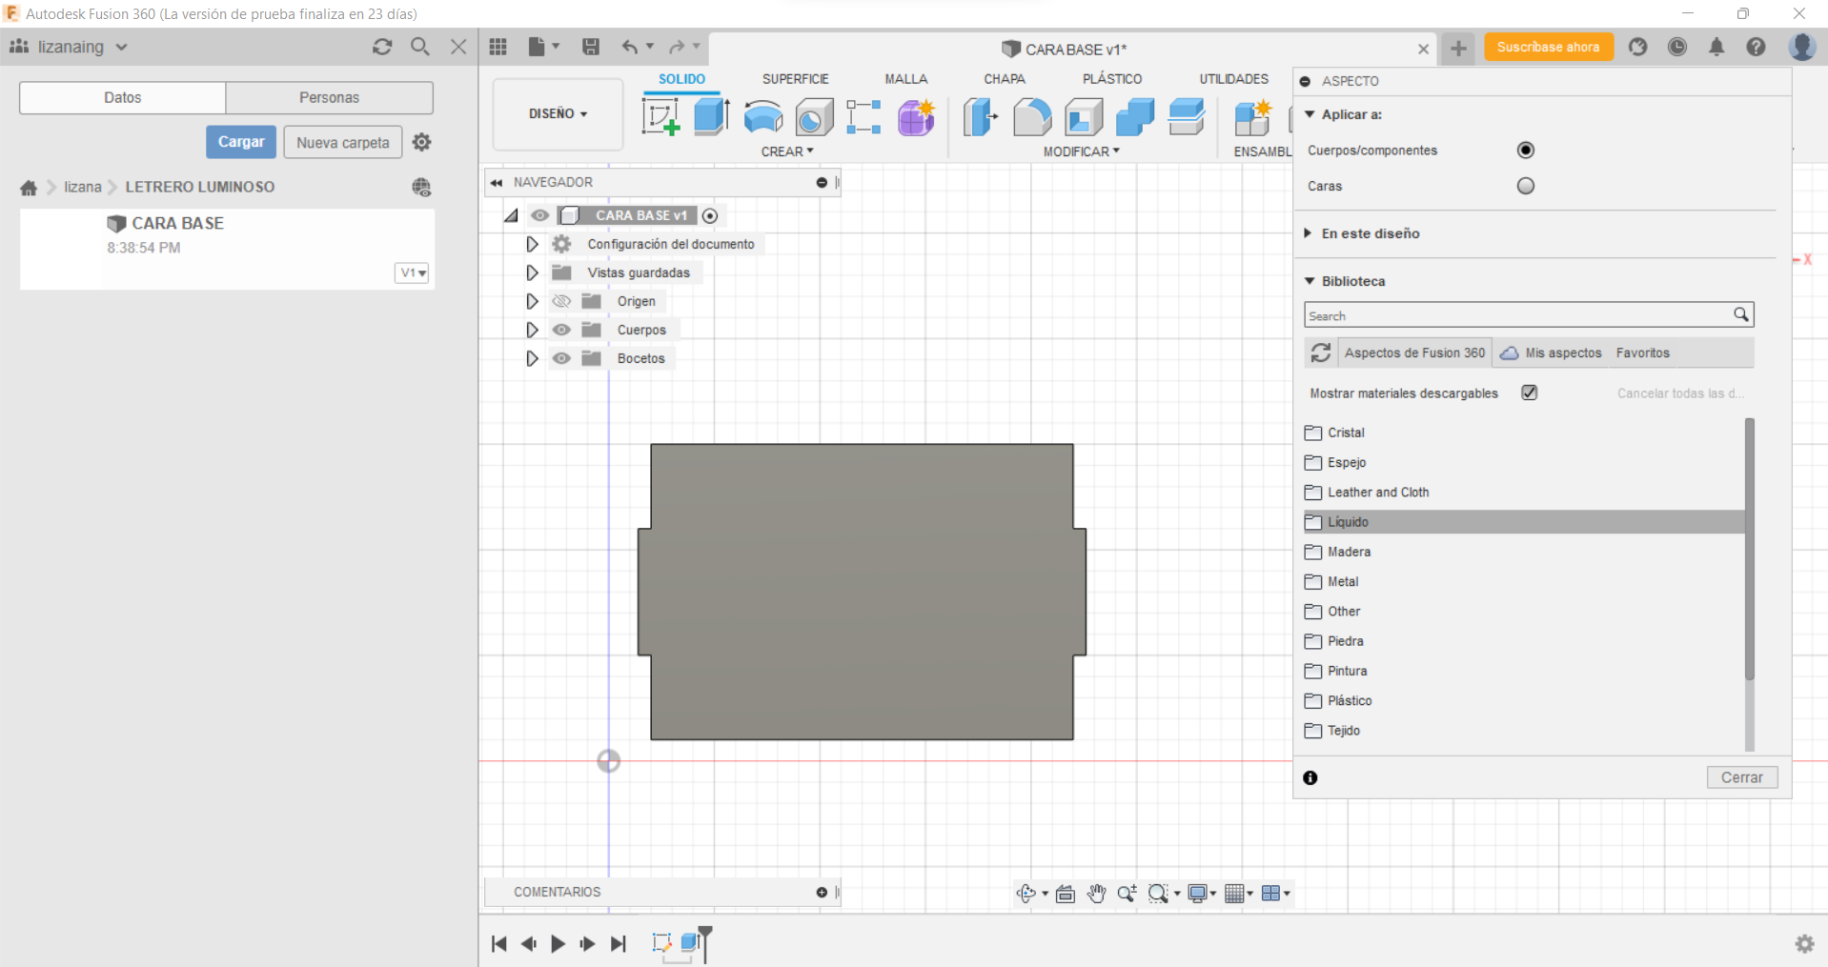The width and height of the screenshot is (1828, 967).
Task: Open the DISEÑO workspace dropdown
Action: pos(558,113)
